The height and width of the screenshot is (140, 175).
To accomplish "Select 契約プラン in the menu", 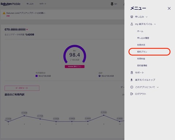I will click(142, 52).
